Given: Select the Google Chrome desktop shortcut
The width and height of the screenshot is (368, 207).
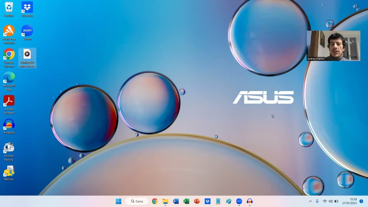Looking at the screenshot, I should [9, 58].
